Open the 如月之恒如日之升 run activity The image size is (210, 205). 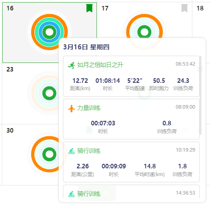pyautogui.click(x=100, y=65)
